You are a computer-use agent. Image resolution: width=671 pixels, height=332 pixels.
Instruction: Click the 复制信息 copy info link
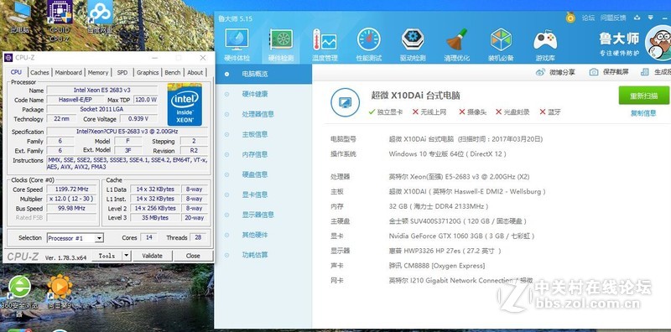click(643, 113)
